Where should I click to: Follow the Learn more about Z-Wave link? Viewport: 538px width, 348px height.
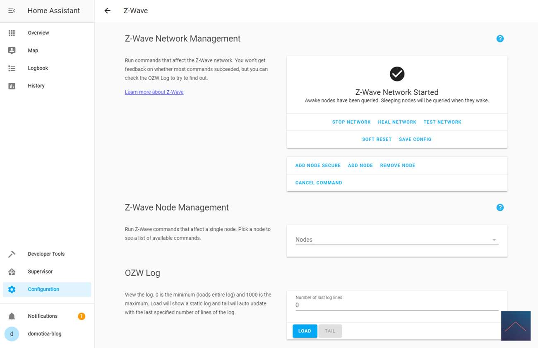(x=154, y=92)
